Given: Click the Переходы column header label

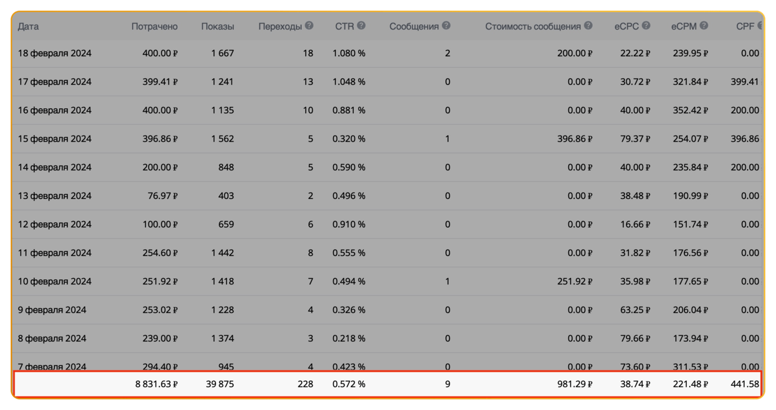Looking at the screenshot, I should 280,27.
